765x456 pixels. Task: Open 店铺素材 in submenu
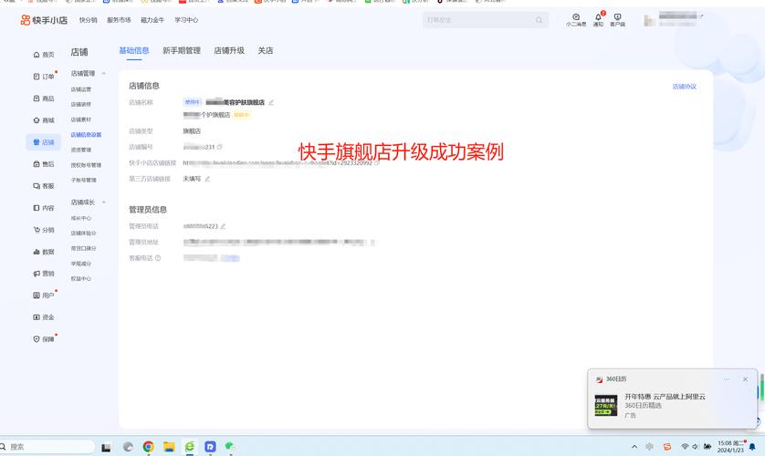(81, 119)
